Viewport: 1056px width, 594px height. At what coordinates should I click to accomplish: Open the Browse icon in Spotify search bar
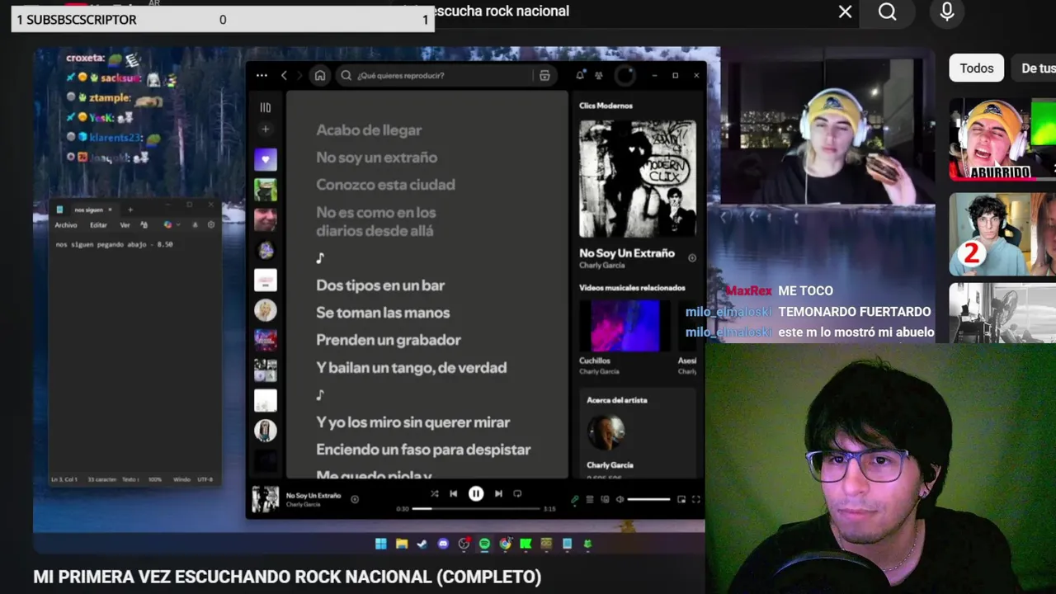tap(544, 75)
